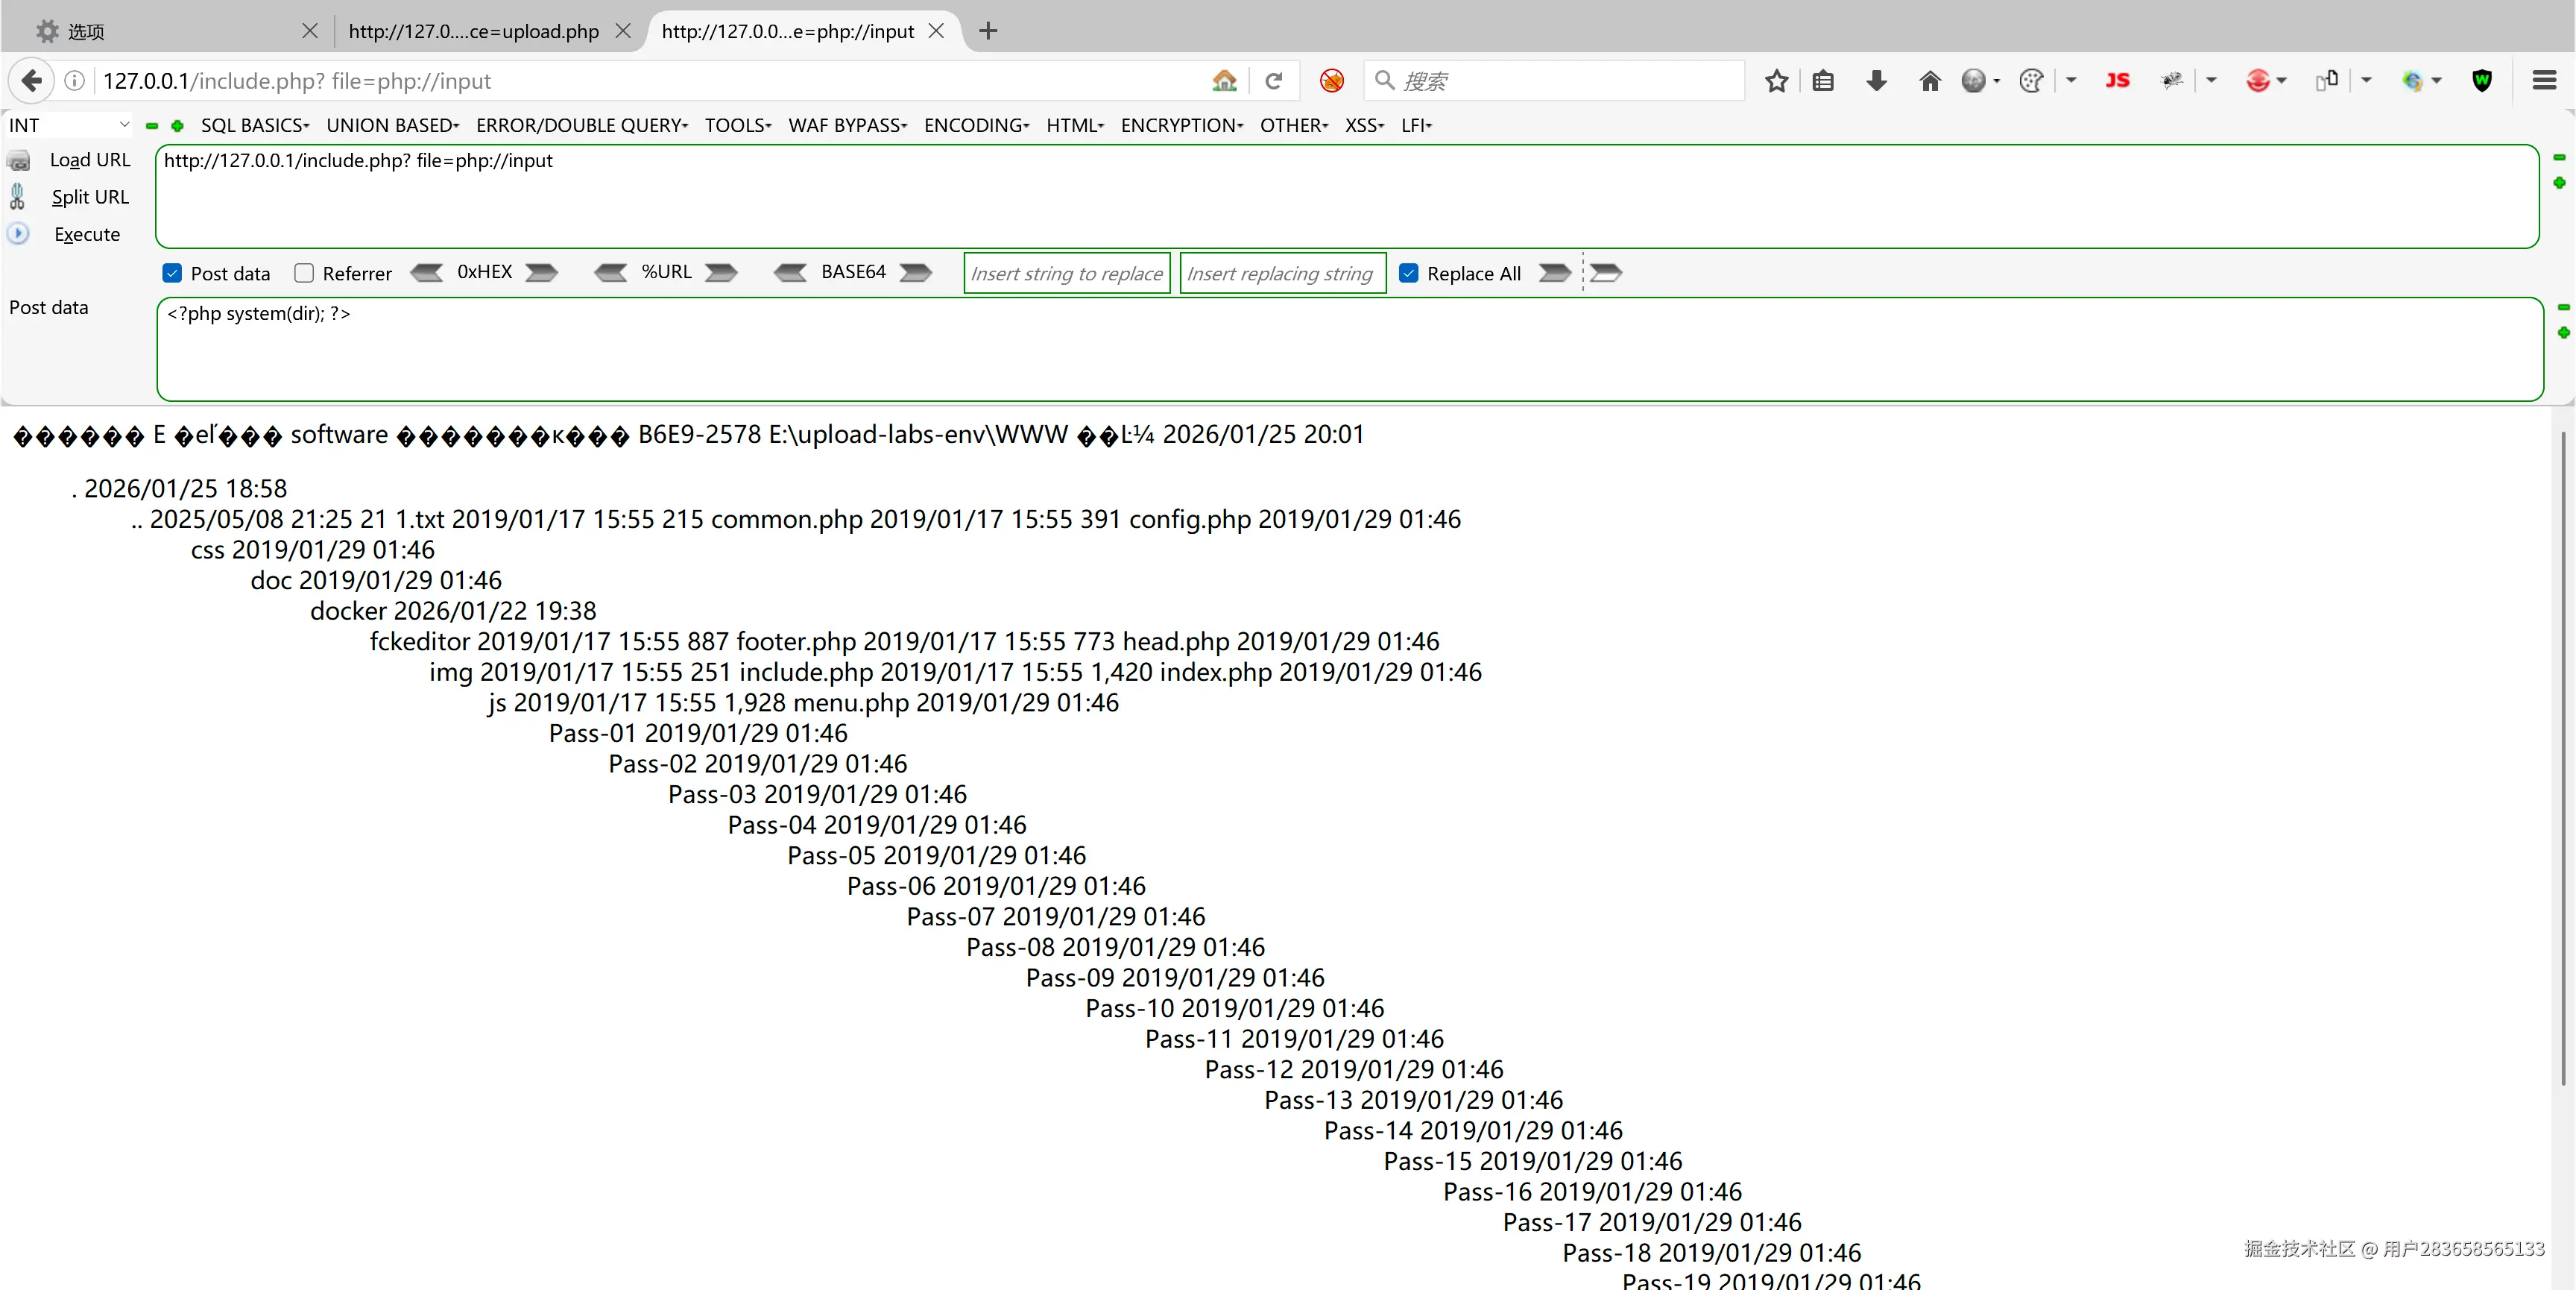Open the ENCODING menu

975,125
